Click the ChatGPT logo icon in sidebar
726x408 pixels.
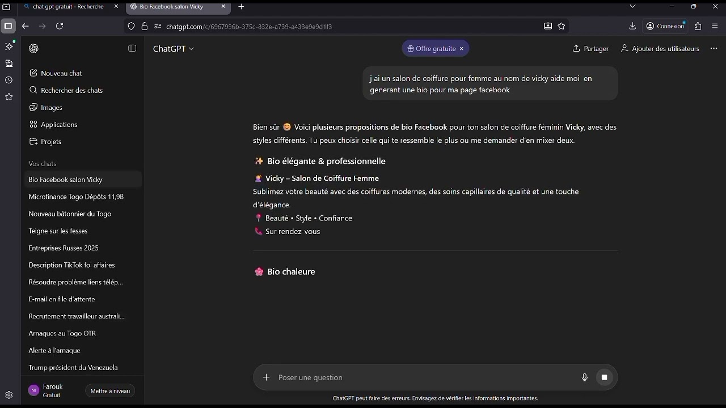tap(33, 49)
